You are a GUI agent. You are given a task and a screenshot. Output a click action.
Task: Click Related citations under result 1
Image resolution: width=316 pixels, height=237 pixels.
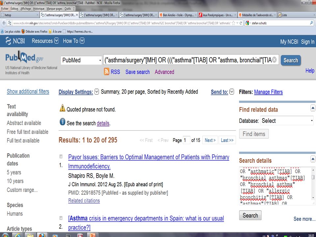click(x=84, y=201)
